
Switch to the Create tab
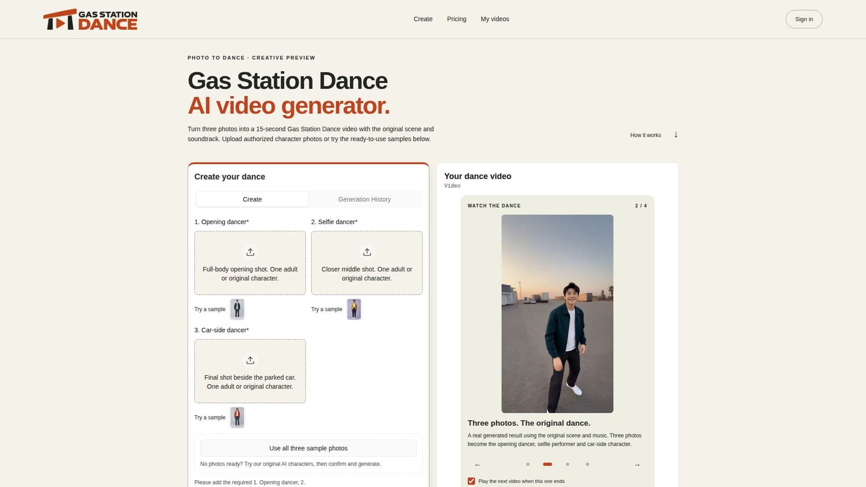pyautogui.click(x=252, y=199)
